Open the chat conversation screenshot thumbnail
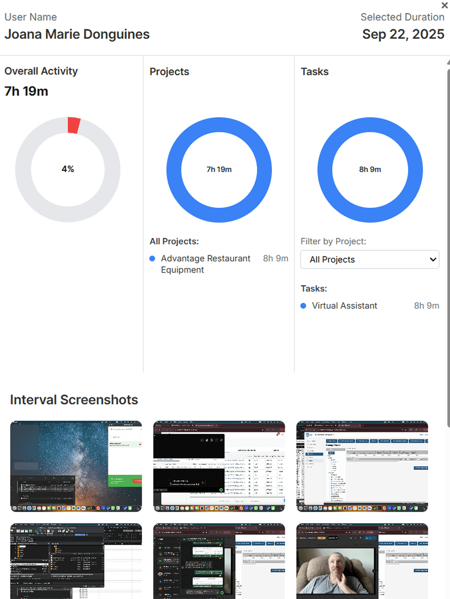This screenshot has width=450, height=599. point(219,561)
